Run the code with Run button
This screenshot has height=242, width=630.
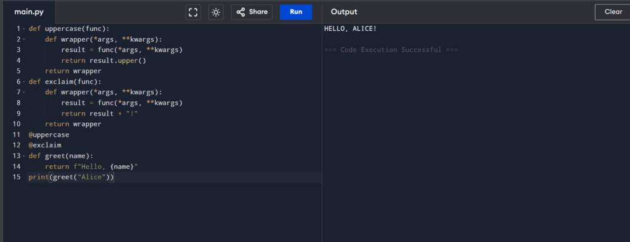[296, 12]
